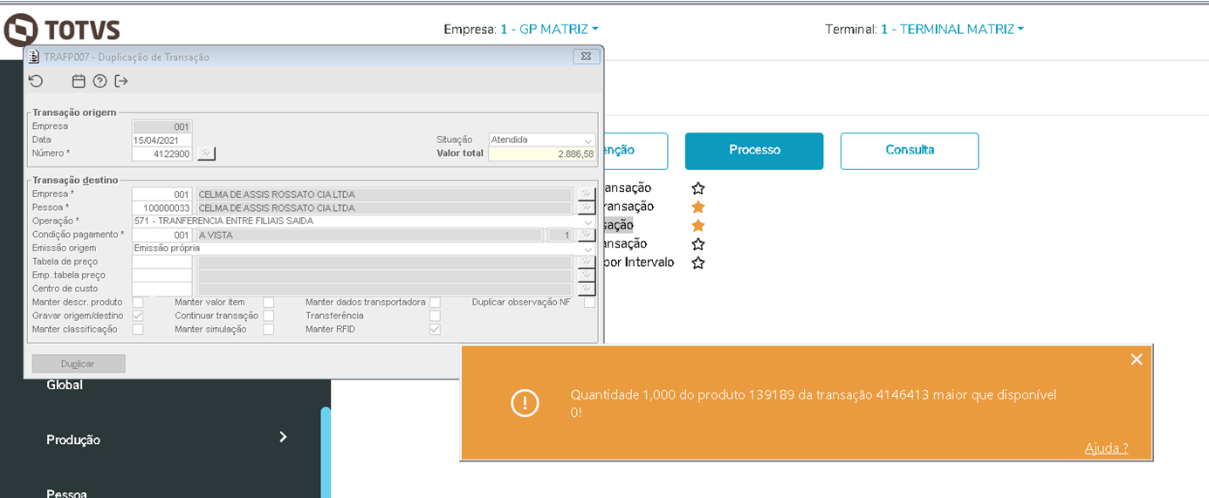The height and width of the screenshot is (498, 1209).
Task: Click the Data input field
Action: pyautogui.click(x=161, y=140)
